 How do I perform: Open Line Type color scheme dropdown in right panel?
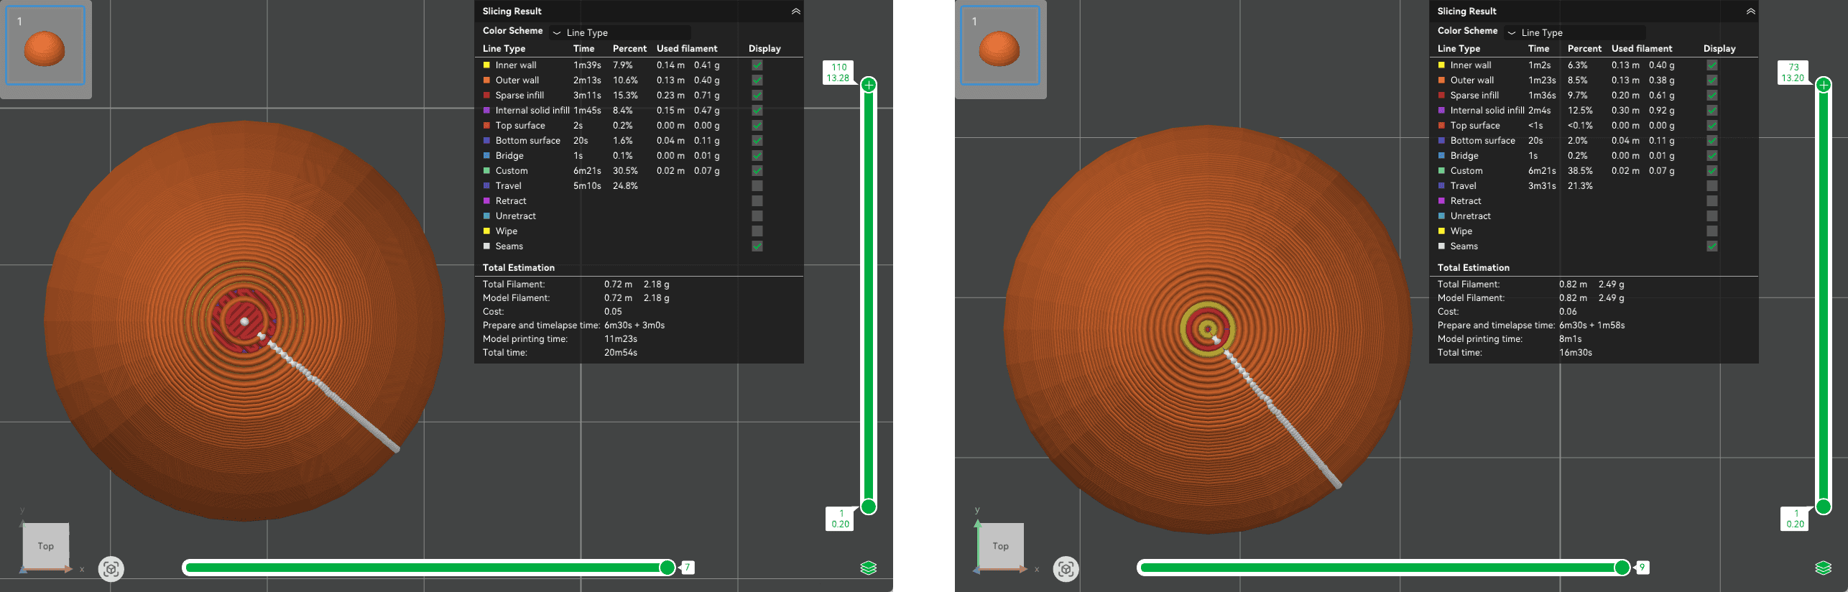pos(1575,32)
